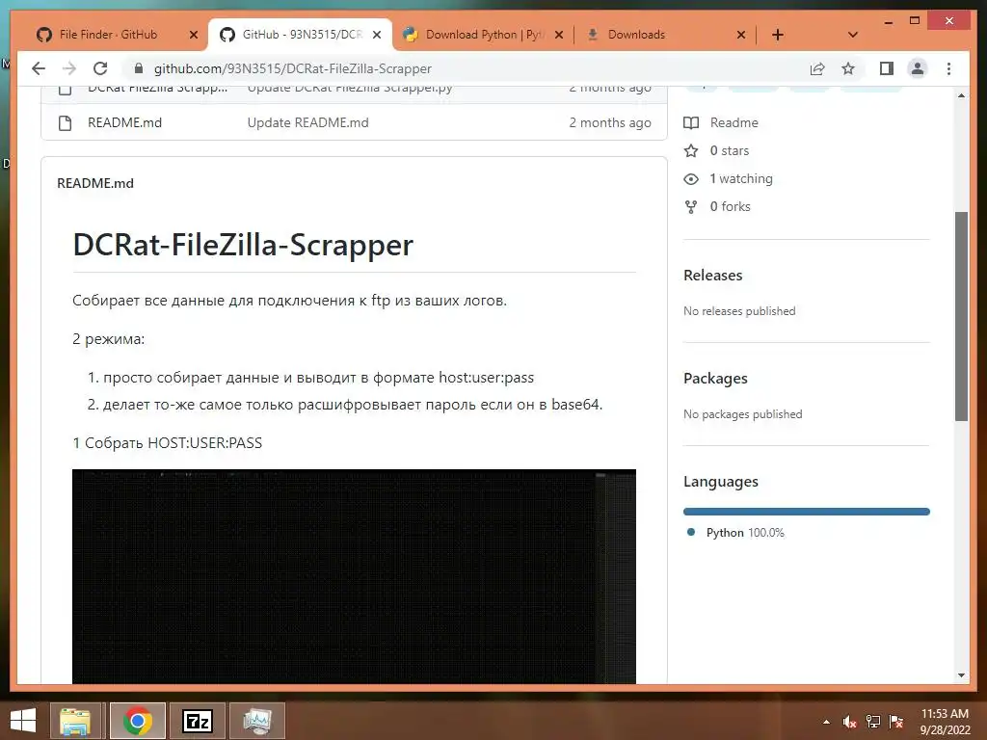The width and height of the screenshot is (987, 740).
Task: Switch to File Finder GitHub tab
Action: (108, 35)
